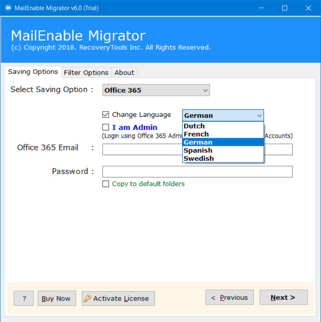Choose French from the language list
This screenshot has width=321, height=322.
(x=223, y=134)
